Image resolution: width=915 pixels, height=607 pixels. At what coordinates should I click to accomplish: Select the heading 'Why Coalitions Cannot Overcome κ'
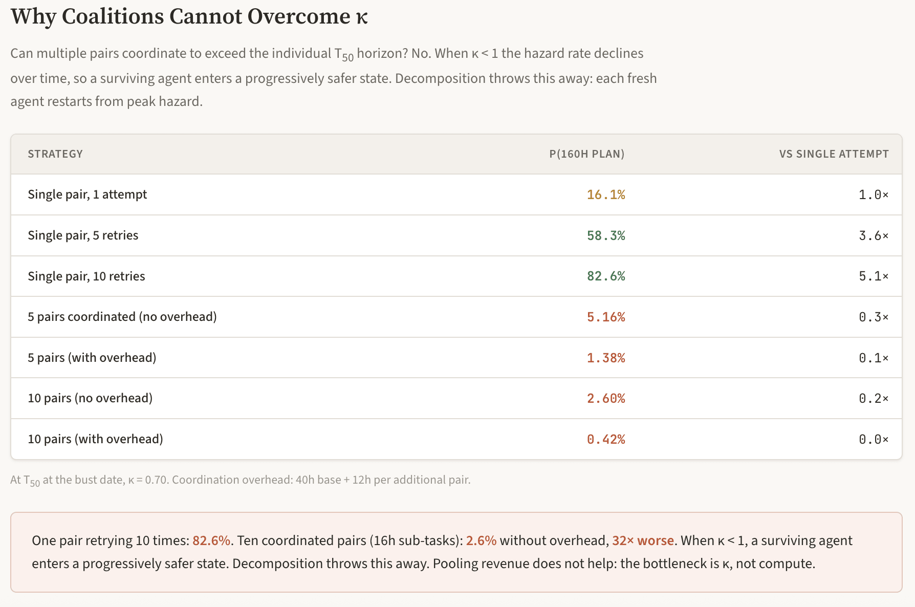click(189, 17)
